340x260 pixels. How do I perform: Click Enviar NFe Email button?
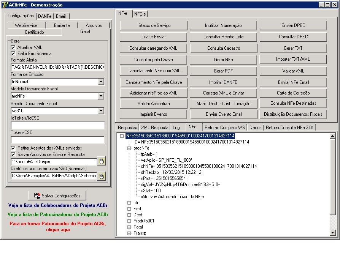click(x=293, y=82)
